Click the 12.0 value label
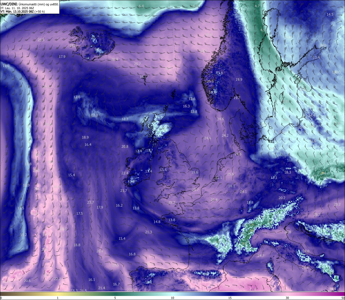 coord(94,115)
